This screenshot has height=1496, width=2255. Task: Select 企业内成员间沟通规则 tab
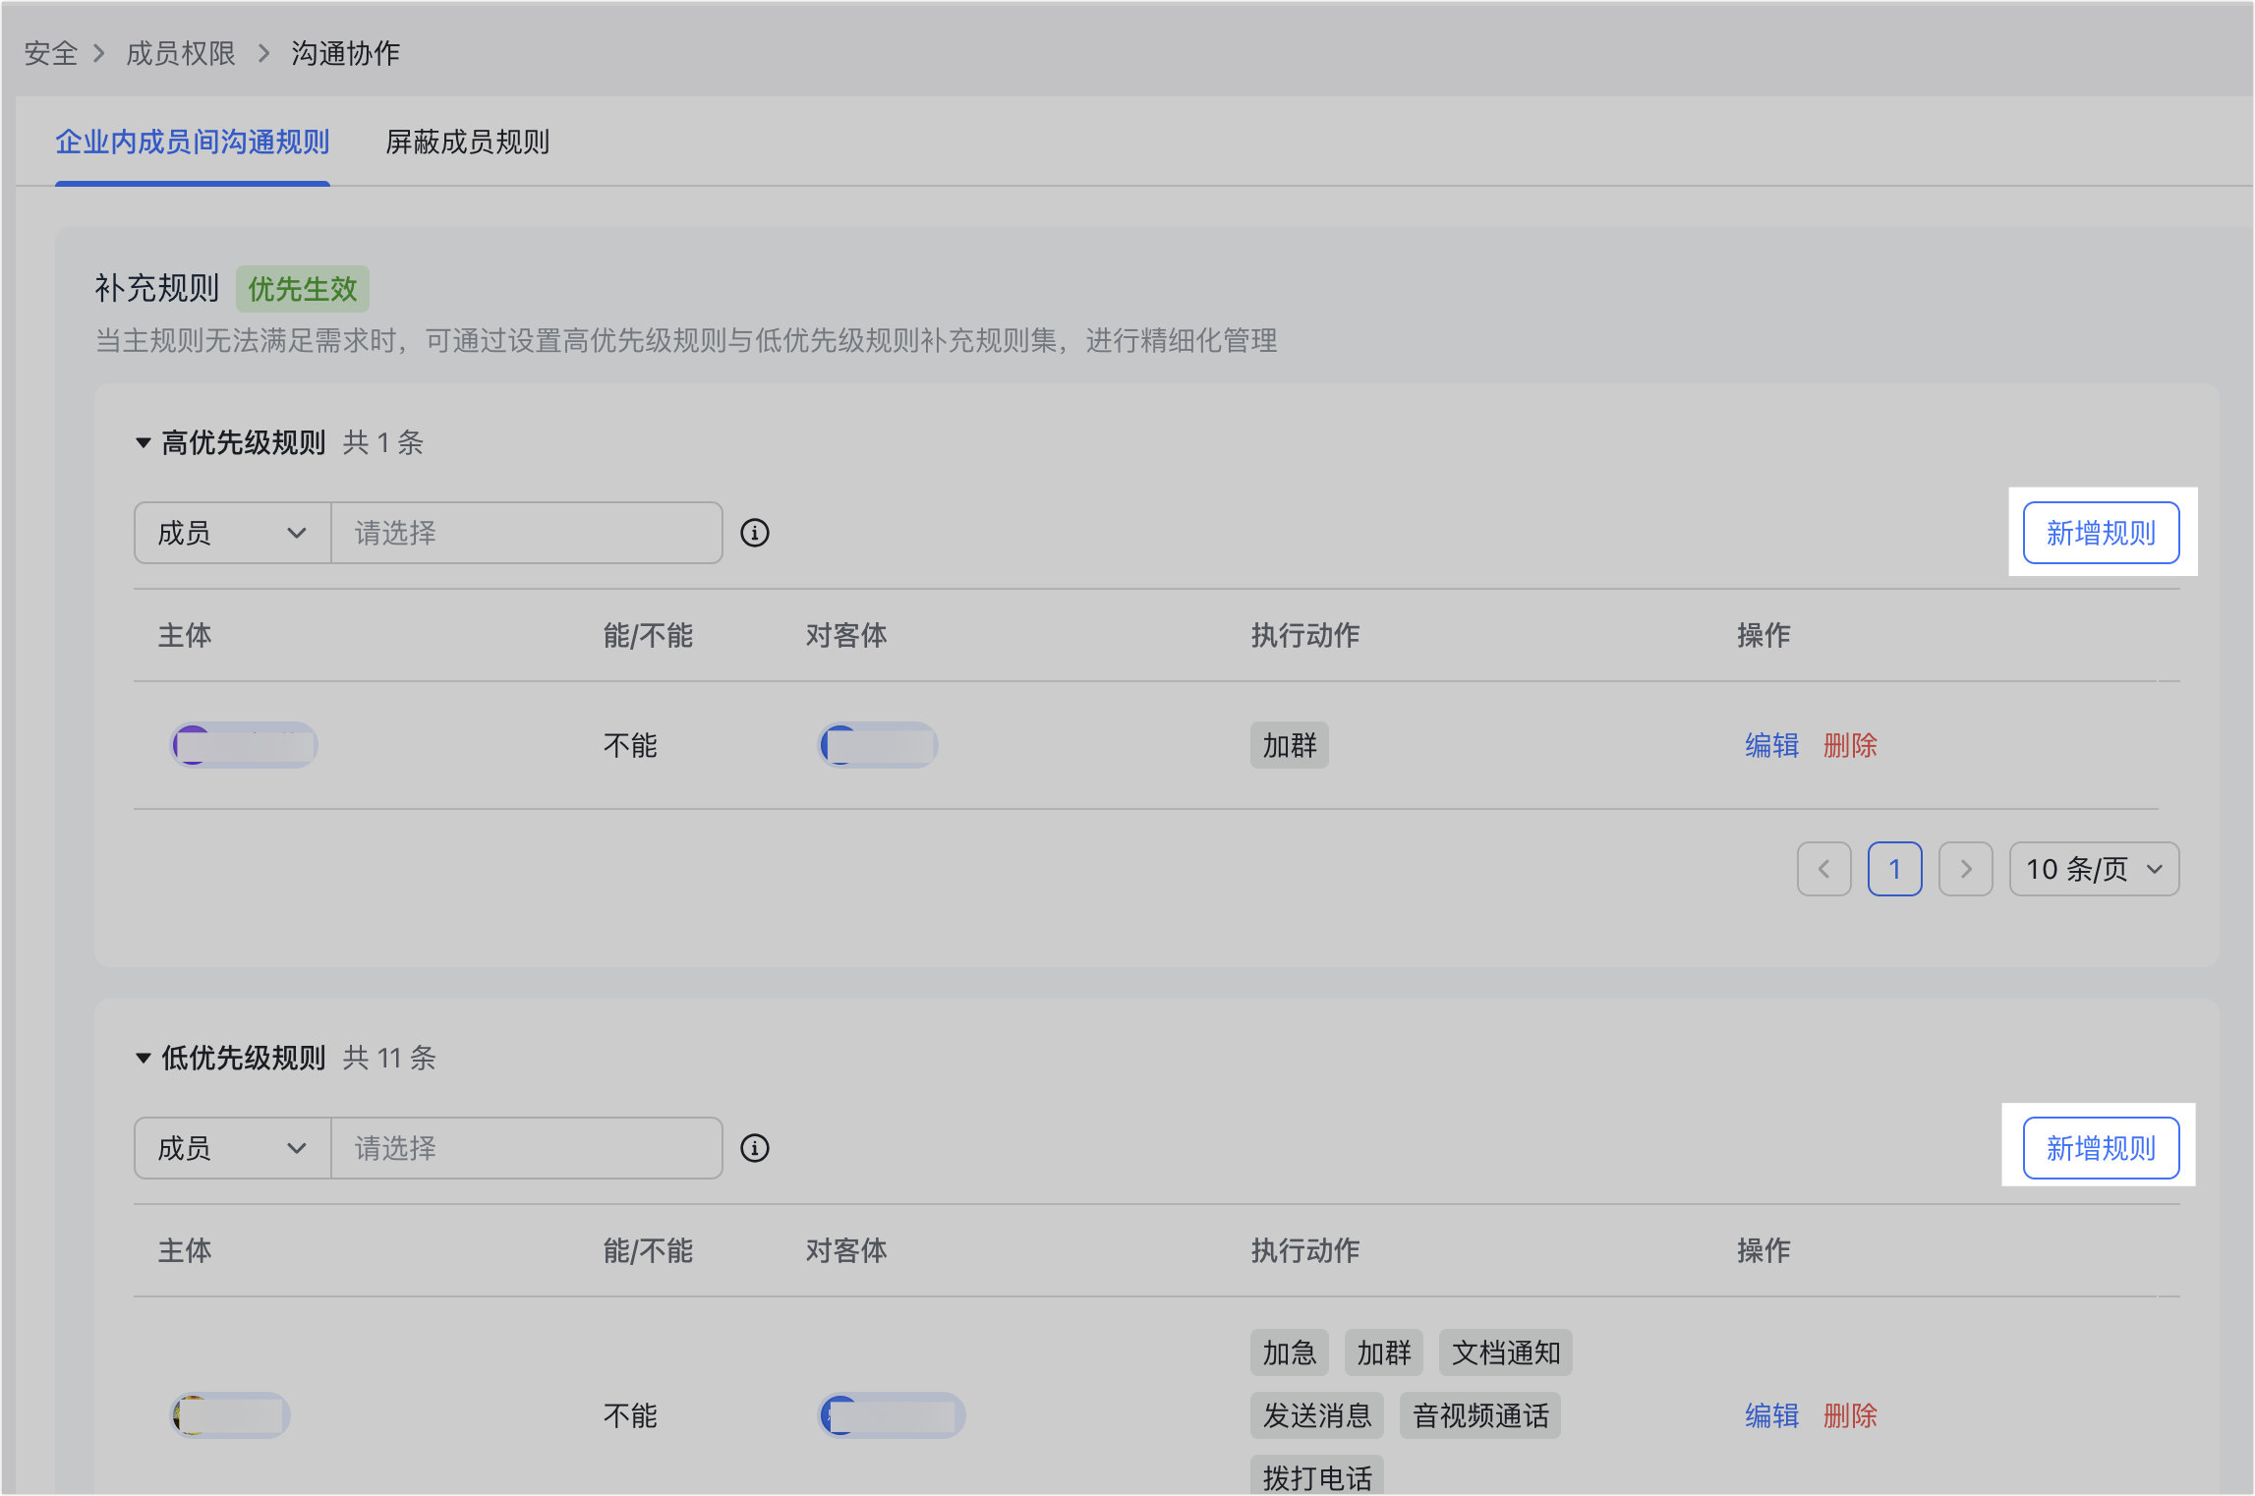click(193, 143)
